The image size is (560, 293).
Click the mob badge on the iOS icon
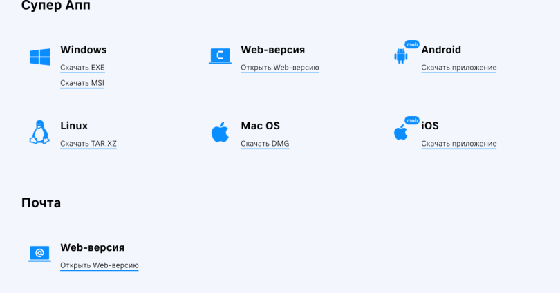[x=412, y=120]
